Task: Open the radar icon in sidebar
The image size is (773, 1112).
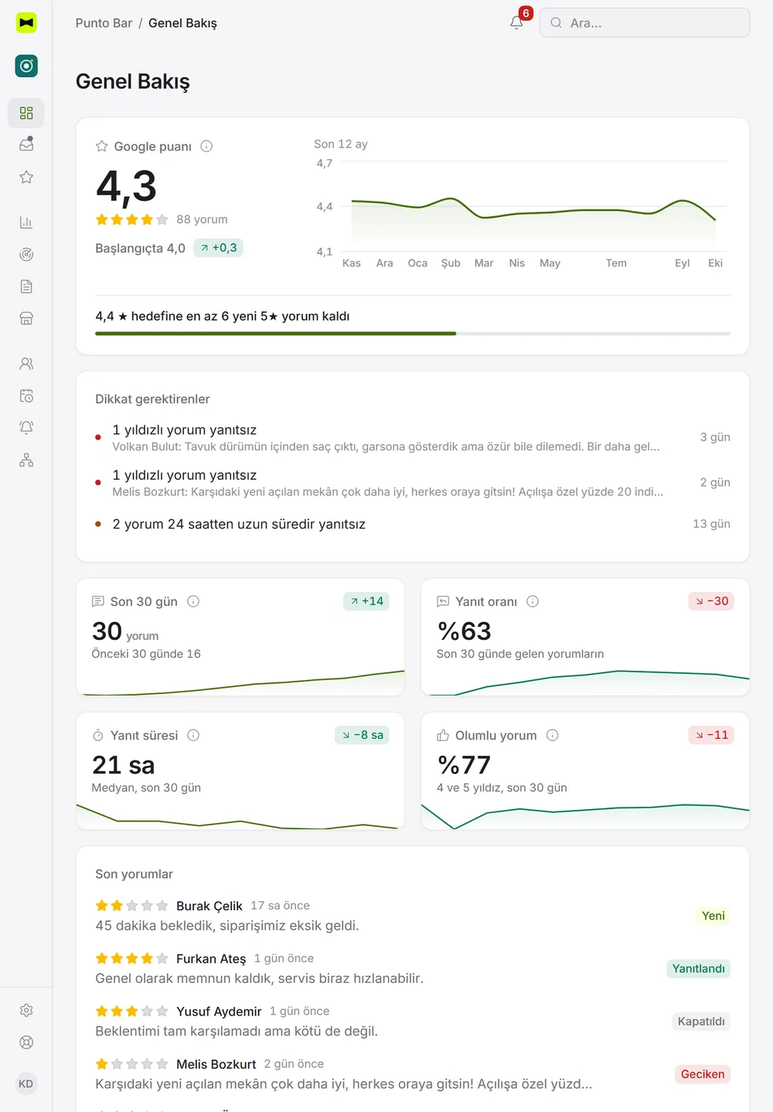Action: (26, 254)
